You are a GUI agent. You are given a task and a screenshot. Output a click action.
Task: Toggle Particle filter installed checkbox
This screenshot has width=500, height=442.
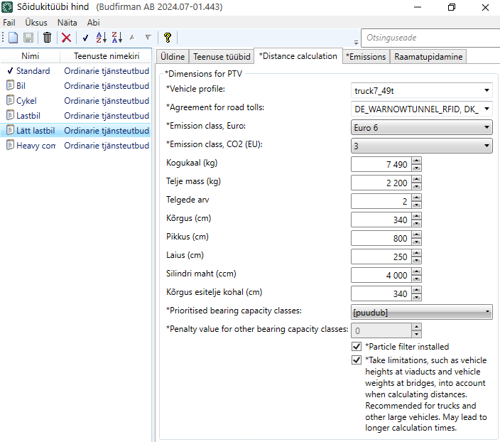click(x=357, y=347)
